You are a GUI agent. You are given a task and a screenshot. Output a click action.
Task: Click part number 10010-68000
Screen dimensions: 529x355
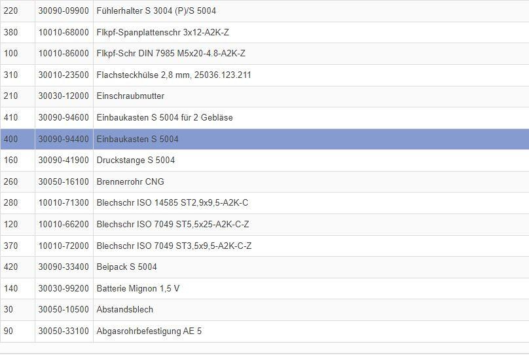point(64,32)
